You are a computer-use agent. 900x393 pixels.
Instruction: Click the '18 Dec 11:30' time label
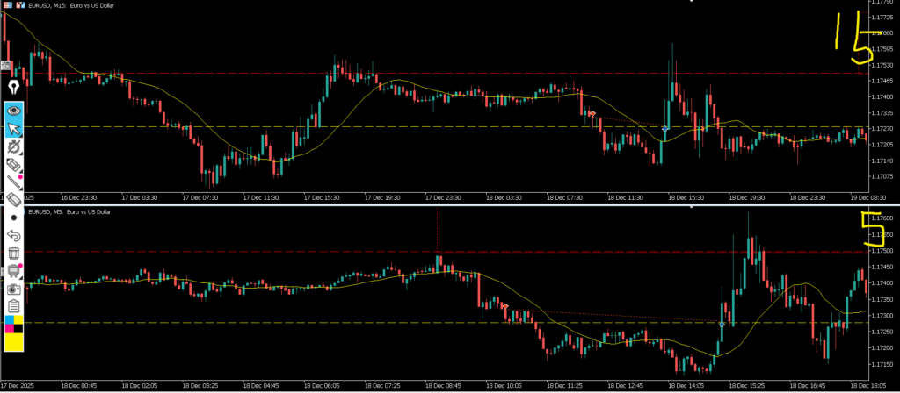(626, 197)
